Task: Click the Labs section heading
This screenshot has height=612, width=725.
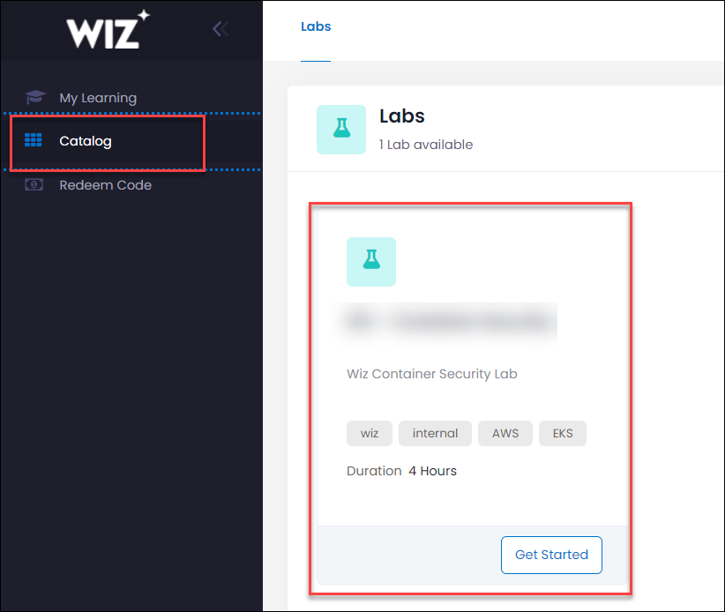Action: (x=402, y=116)
